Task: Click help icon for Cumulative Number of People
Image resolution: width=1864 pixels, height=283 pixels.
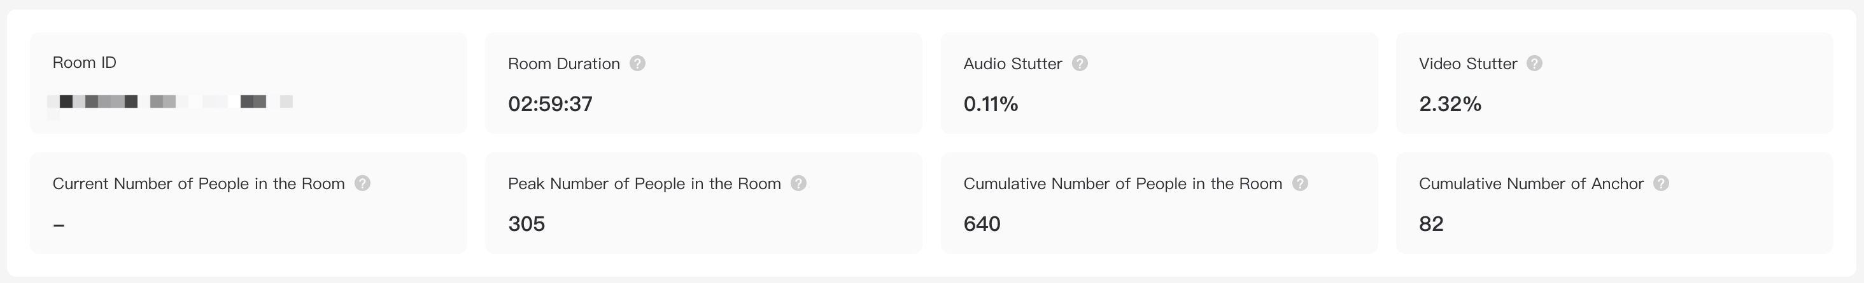Action: click(x=1301, y=183)
